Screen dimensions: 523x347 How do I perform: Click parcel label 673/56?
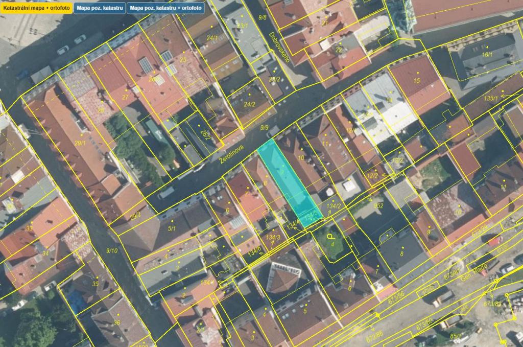(x=396, y=297)
